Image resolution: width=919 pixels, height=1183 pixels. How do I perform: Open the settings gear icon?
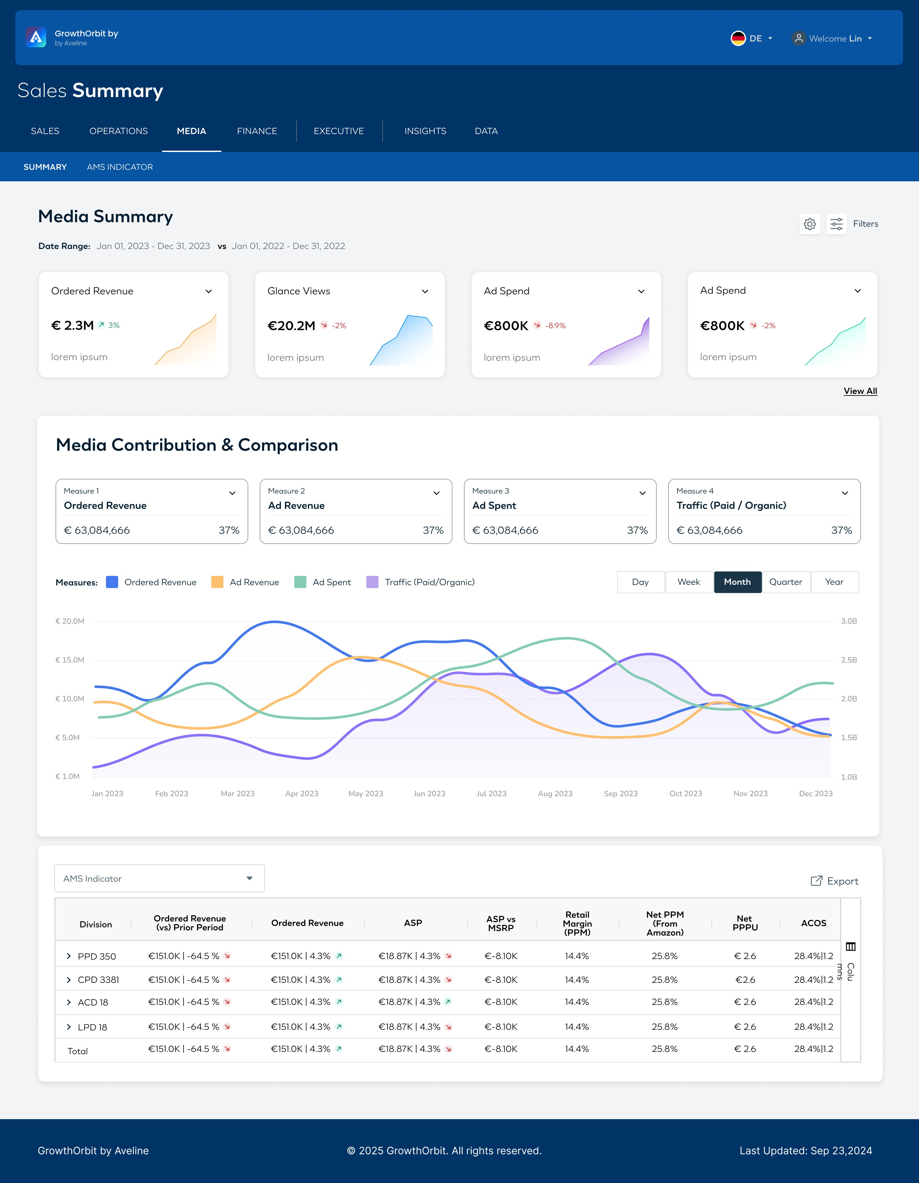coord(810,224)
